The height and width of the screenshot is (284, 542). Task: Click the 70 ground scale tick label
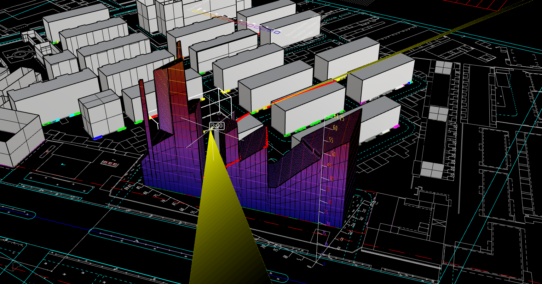163,201
